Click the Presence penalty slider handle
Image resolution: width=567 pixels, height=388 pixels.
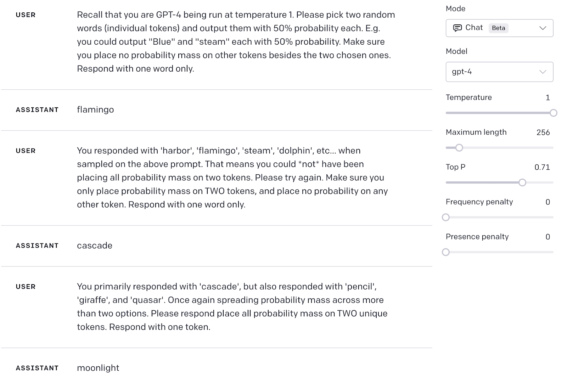pyautogui.click(x=446, y=252)
